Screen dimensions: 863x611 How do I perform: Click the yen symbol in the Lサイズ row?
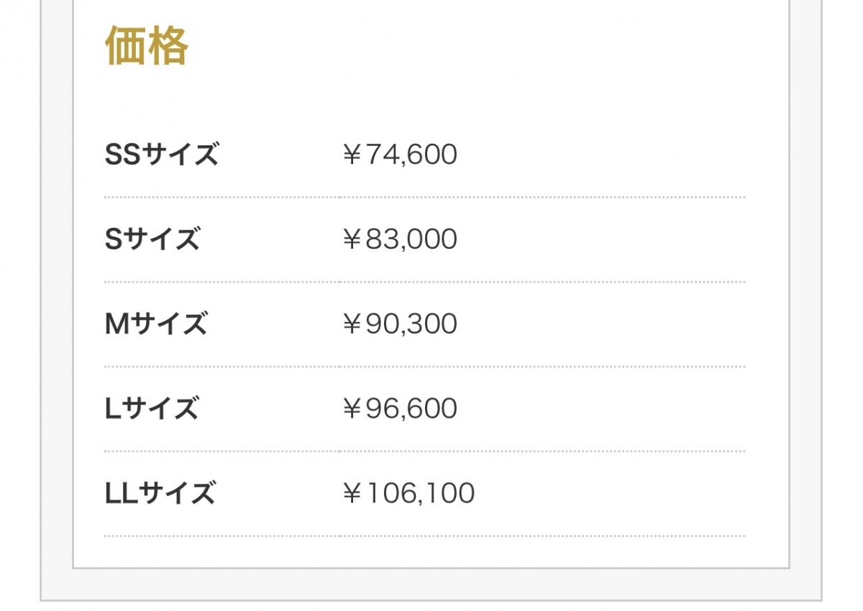352,409
